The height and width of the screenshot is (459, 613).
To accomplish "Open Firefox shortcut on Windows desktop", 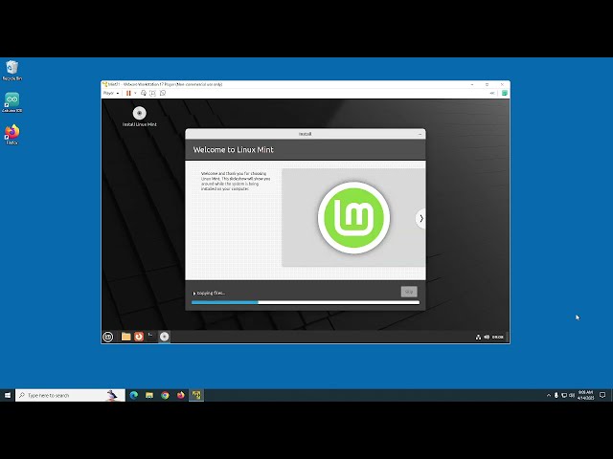I will click(x=12, y=135).
